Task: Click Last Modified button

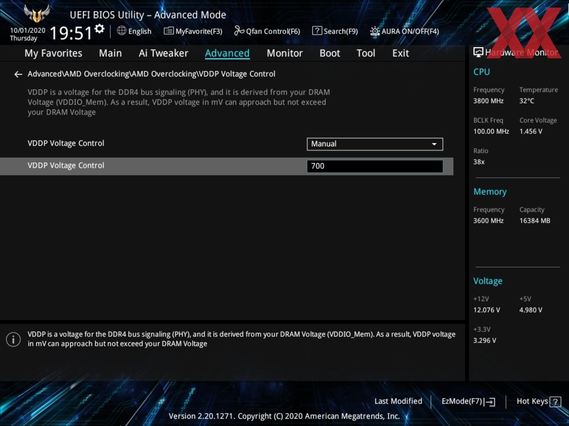Action: 398,401
